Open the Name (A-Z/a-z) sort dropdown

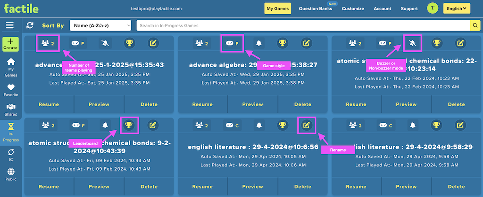[x=100, y=25]
